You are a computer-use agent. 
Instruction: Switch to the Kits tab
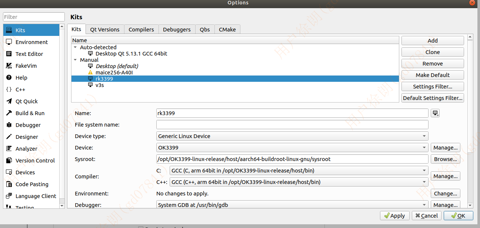[76, 29]
